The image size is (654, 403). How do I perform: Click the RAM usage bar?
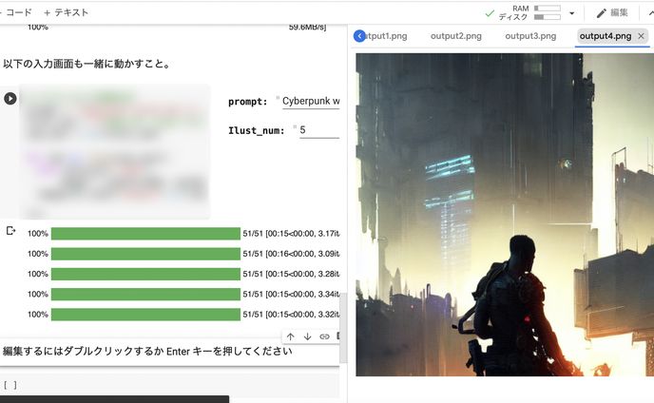(x=548, y=9)
